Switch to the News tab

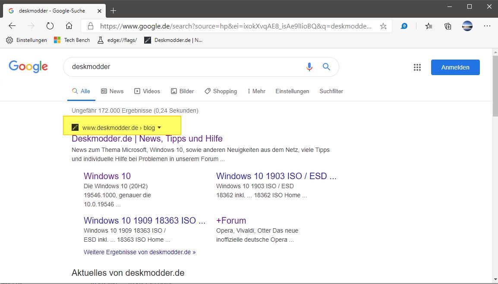(113, 92)
